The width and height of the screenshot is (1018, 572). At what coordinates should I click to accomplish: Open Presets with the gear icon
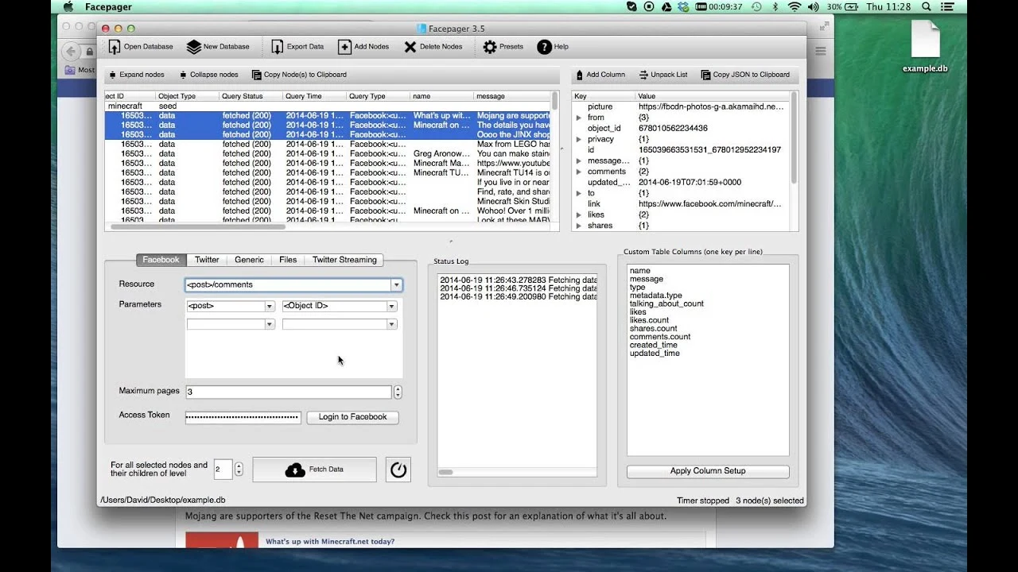click(490, 47)
